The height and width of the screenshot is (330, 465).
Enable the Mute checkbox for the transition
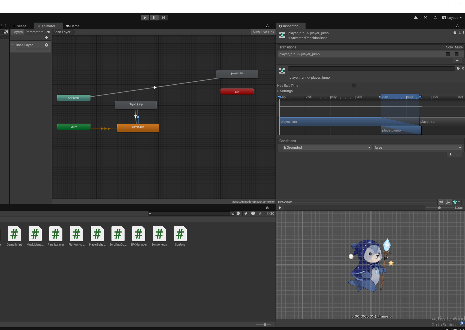457,54
